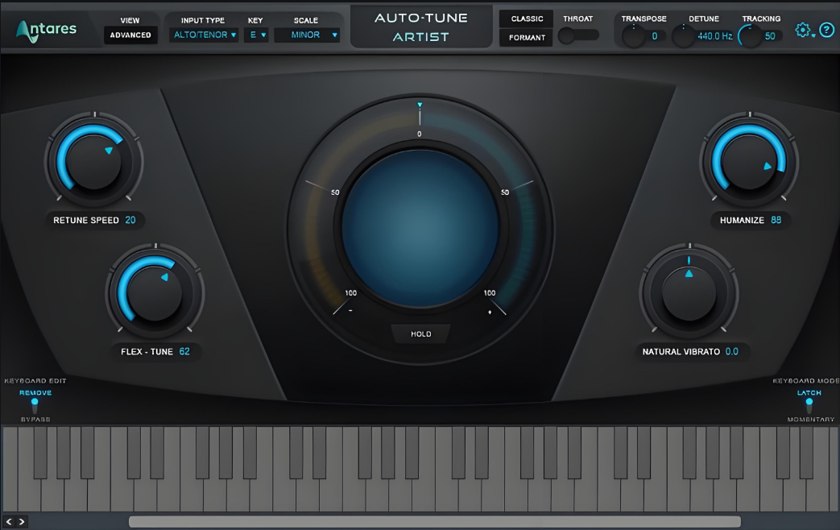Click the horizontal keyboard scrollbar
This screenshot has width=840, height=530.
tap(435, 521)
